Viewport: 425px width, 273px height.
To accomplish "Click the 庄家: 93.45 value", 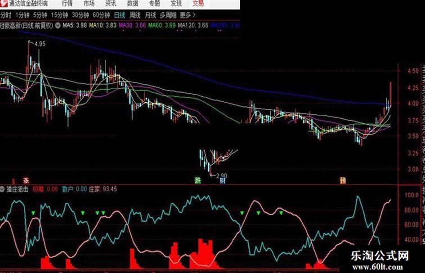I will pos(103,189).
